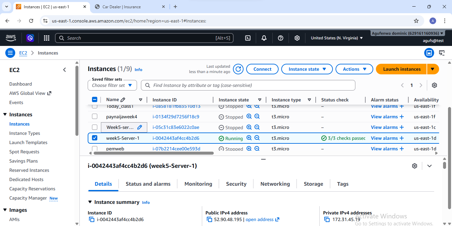Open the AWS services grid menu
Screen dimensions: 452x226
pos(46,38)
